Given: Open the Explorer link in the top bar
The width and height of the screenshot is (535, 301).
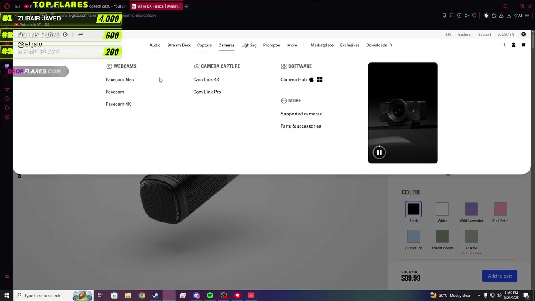Looking at the screenshot, I should coord(465,34).
